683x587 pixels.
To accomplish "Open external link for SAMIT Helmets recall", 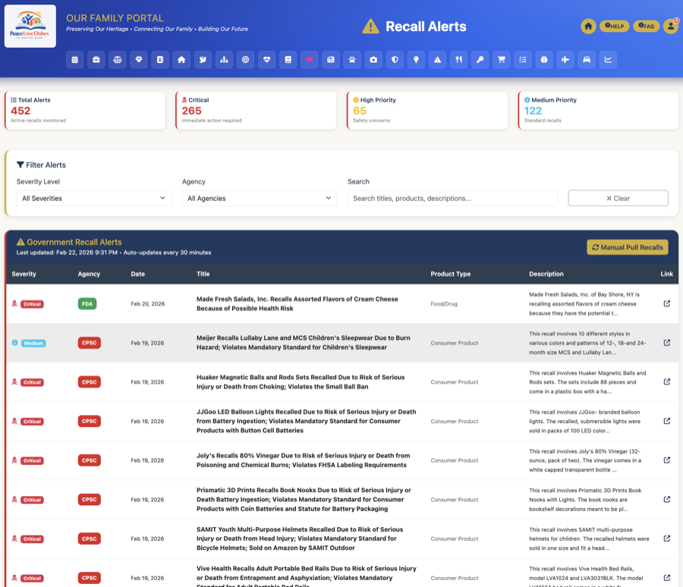I will click(667, 538).
